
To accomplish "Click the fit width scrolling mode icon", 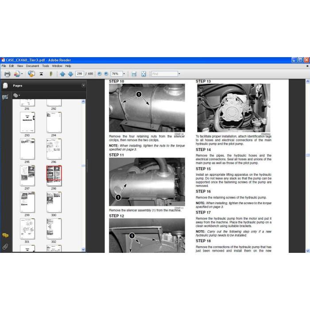I will point(134,74).
